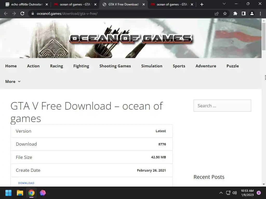Click the 42.50 MB file size value
The height and width of the screenshot is (199, 266).
click(x=158, y=157)
